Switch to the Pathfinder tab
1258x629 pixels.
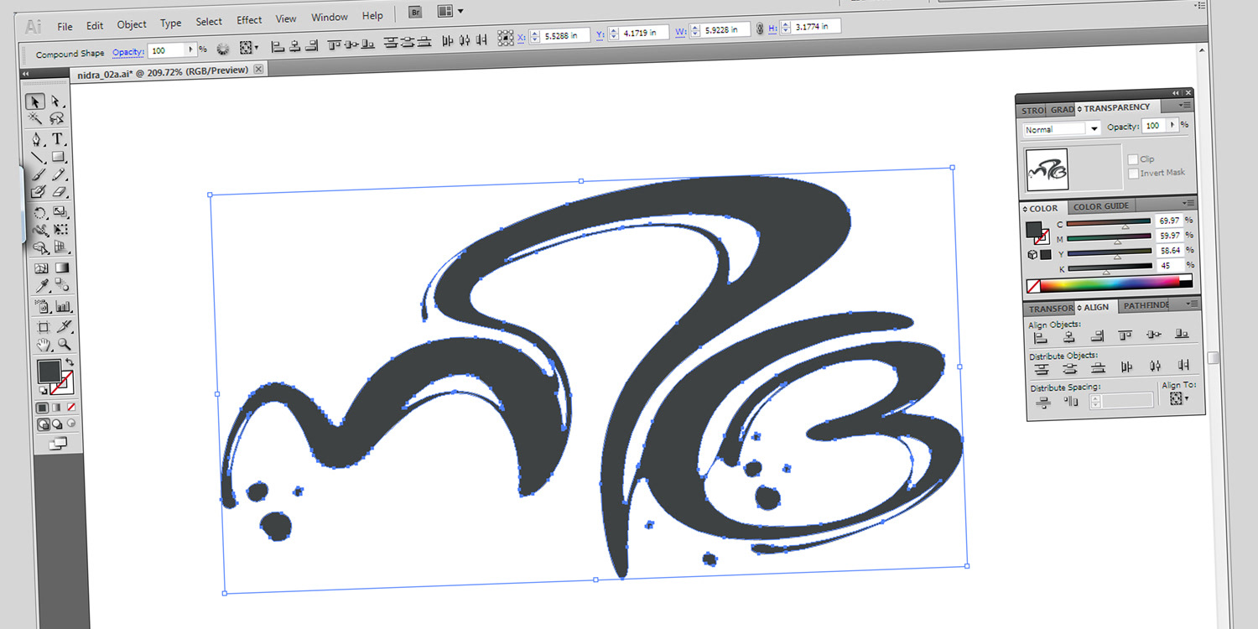(x=1146, y=305)
